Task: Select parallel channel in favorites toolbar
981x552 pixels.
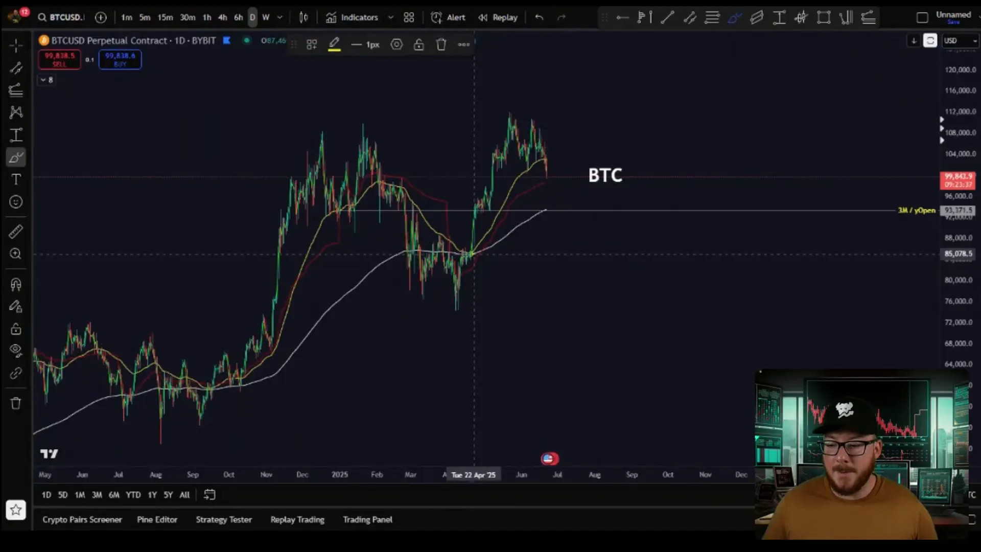Action: coord(757,17)
